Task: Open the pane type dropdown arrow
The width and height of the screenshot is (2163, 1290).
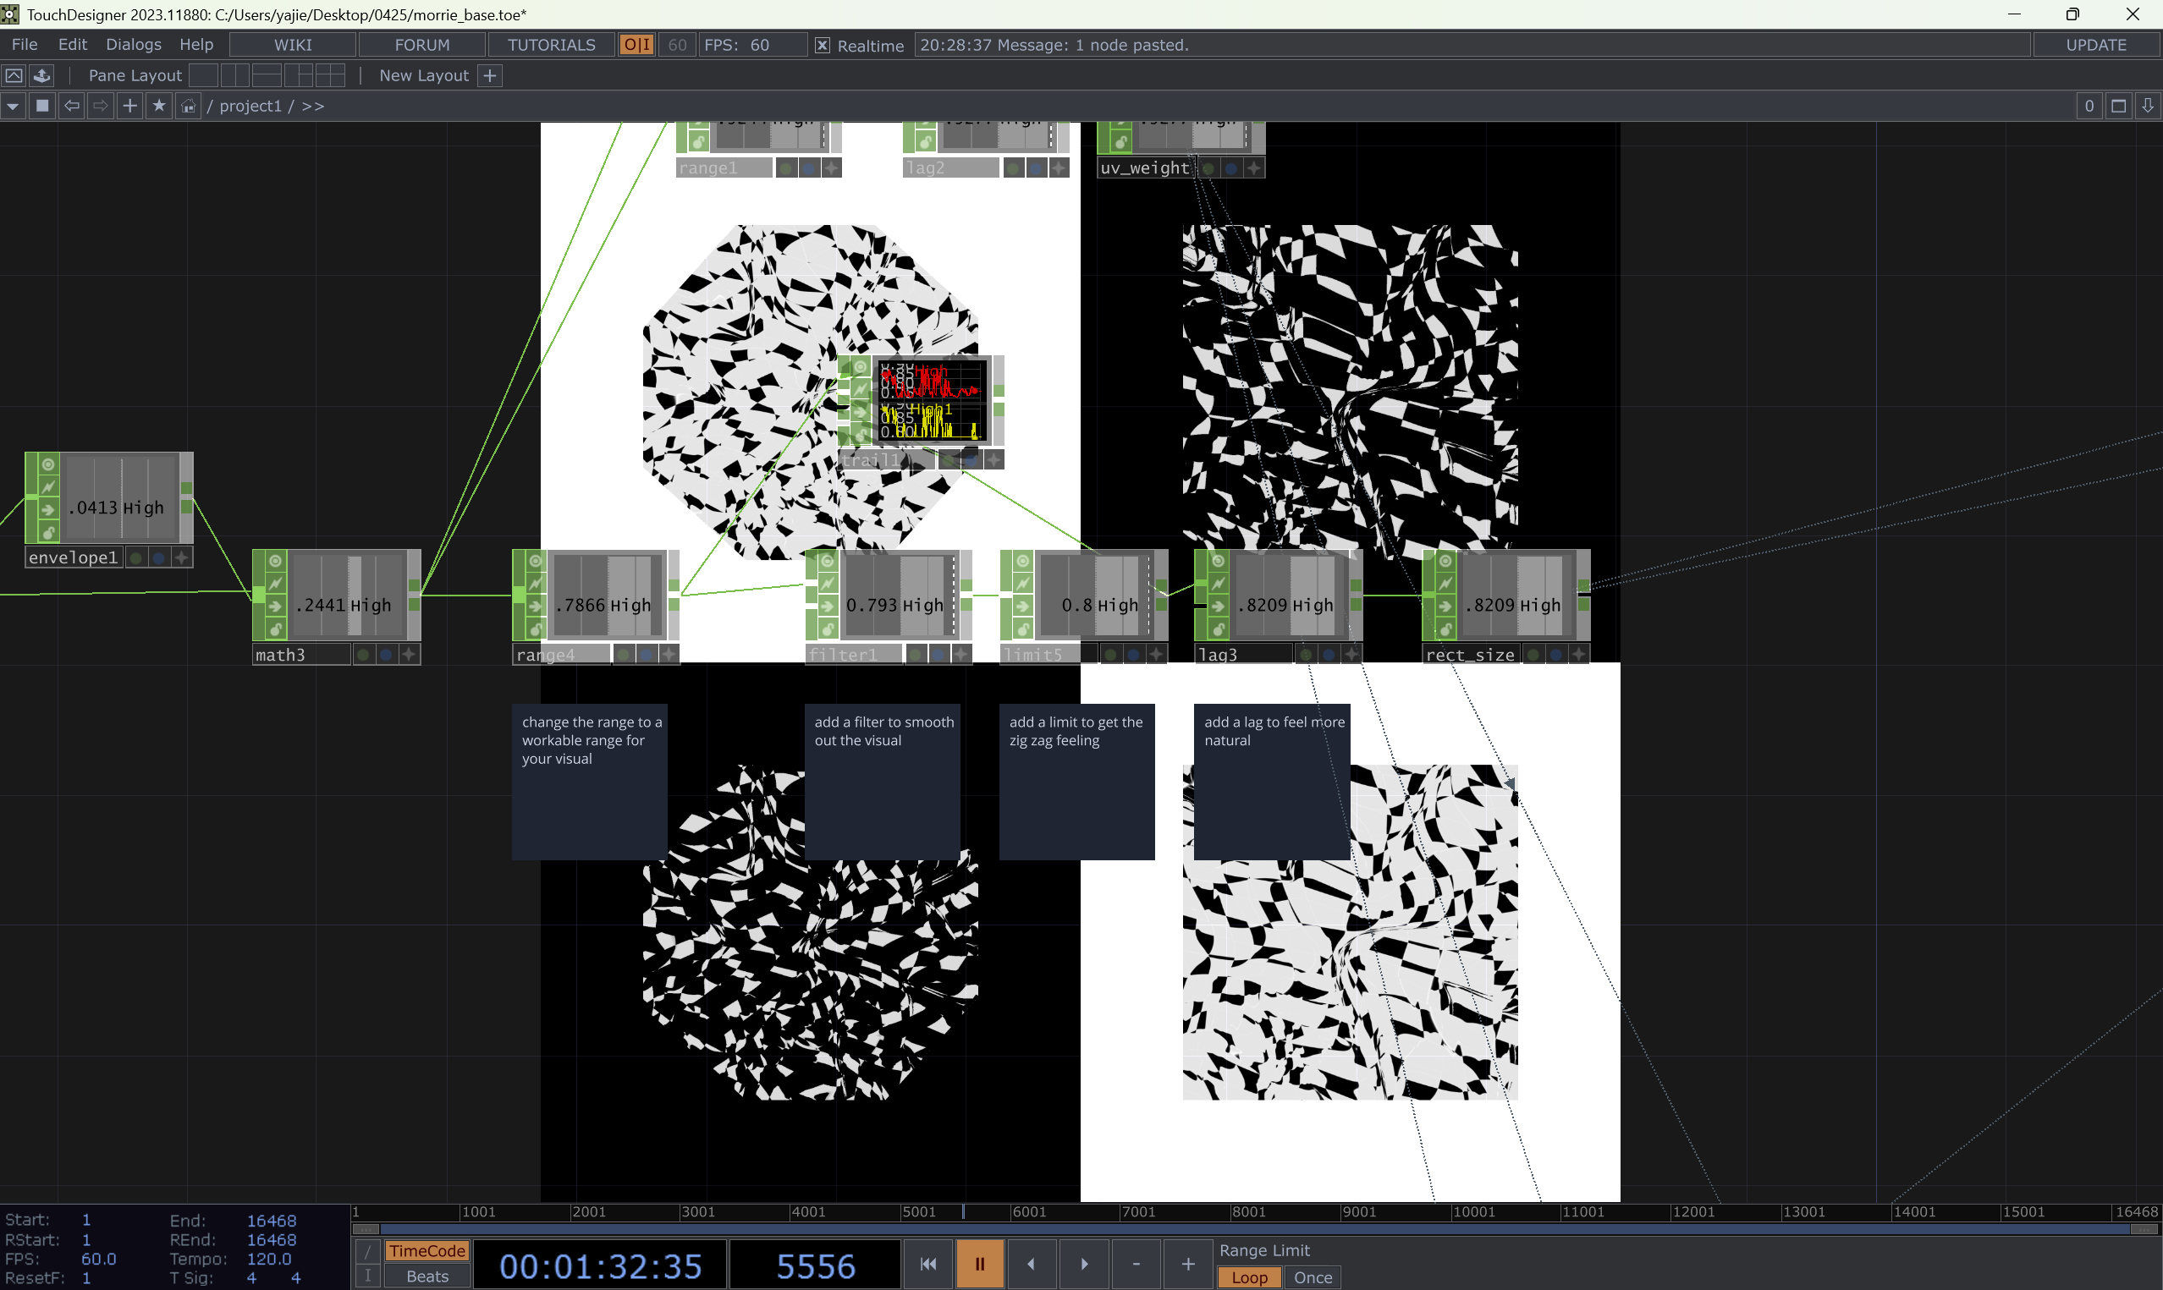Action: (13, 106)
